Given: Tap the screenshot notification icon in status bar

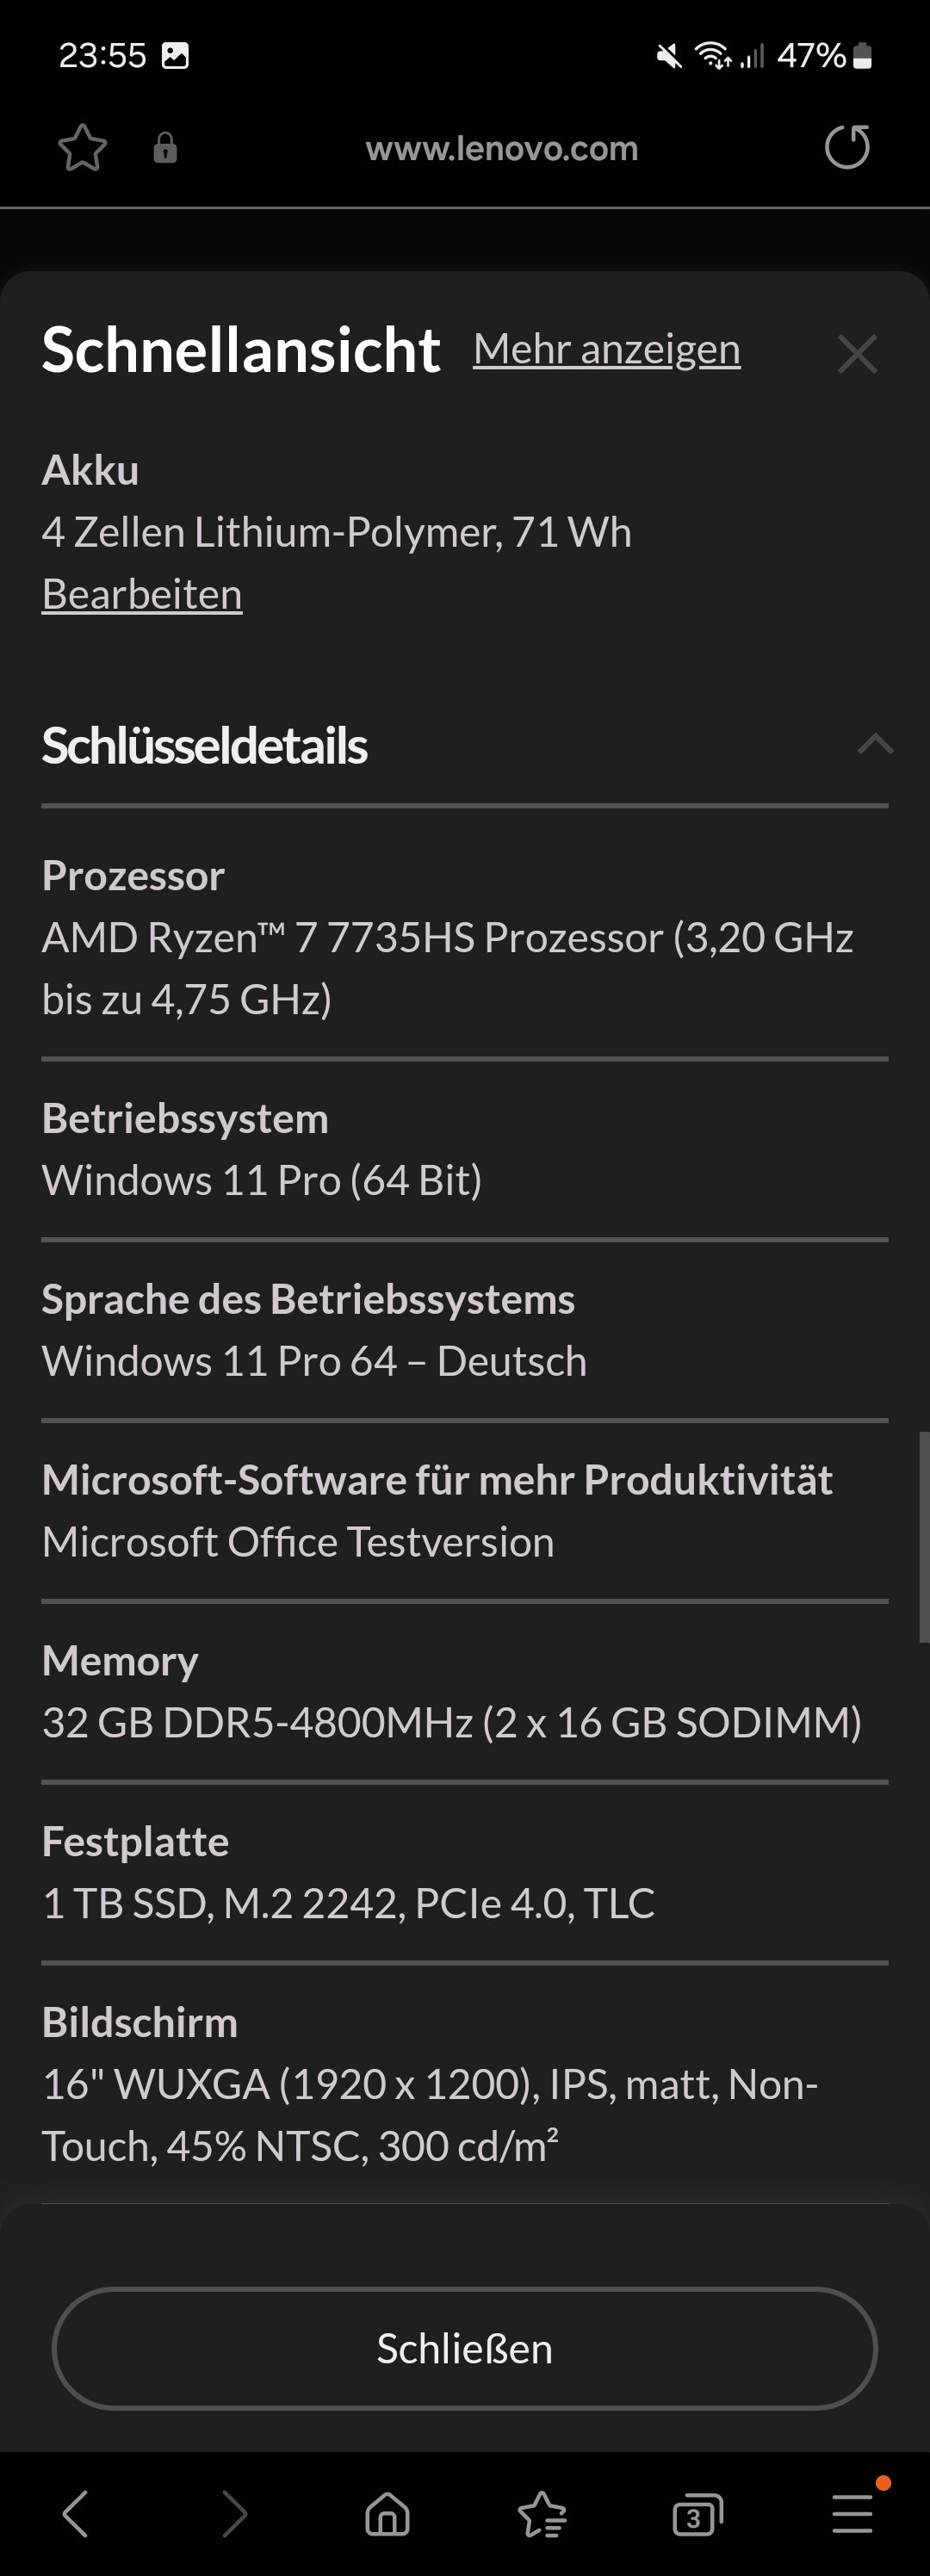Looking at the screenshot, I should point(176,56).
